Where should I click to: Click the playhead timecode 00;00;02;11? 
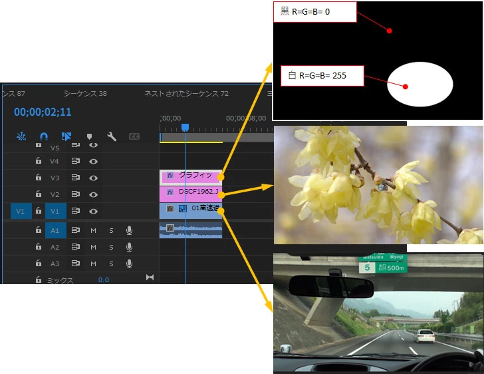click(43, 112)
